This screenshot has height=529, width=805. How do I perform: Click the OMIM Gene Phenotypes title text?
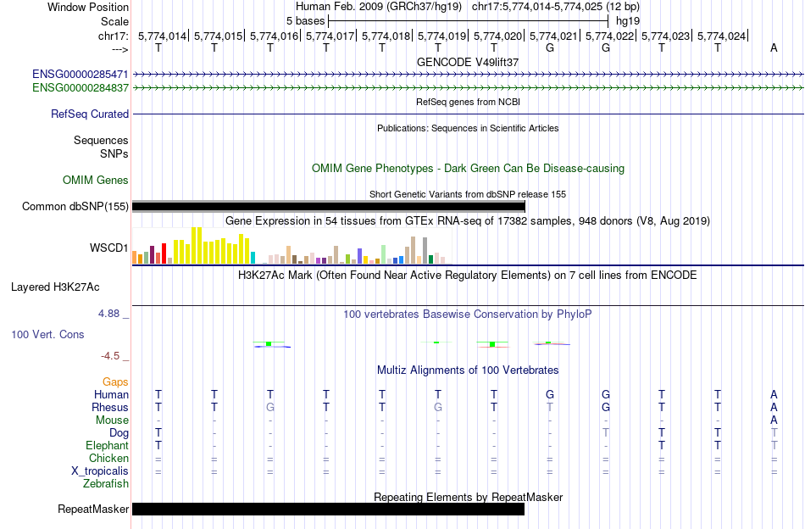(x=468, y=169)
